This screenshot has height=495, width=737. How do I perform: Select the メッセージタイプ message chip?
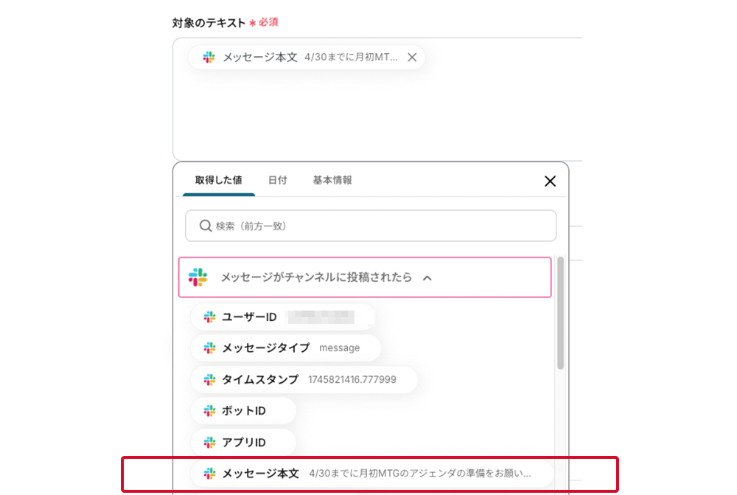(286, 348)
